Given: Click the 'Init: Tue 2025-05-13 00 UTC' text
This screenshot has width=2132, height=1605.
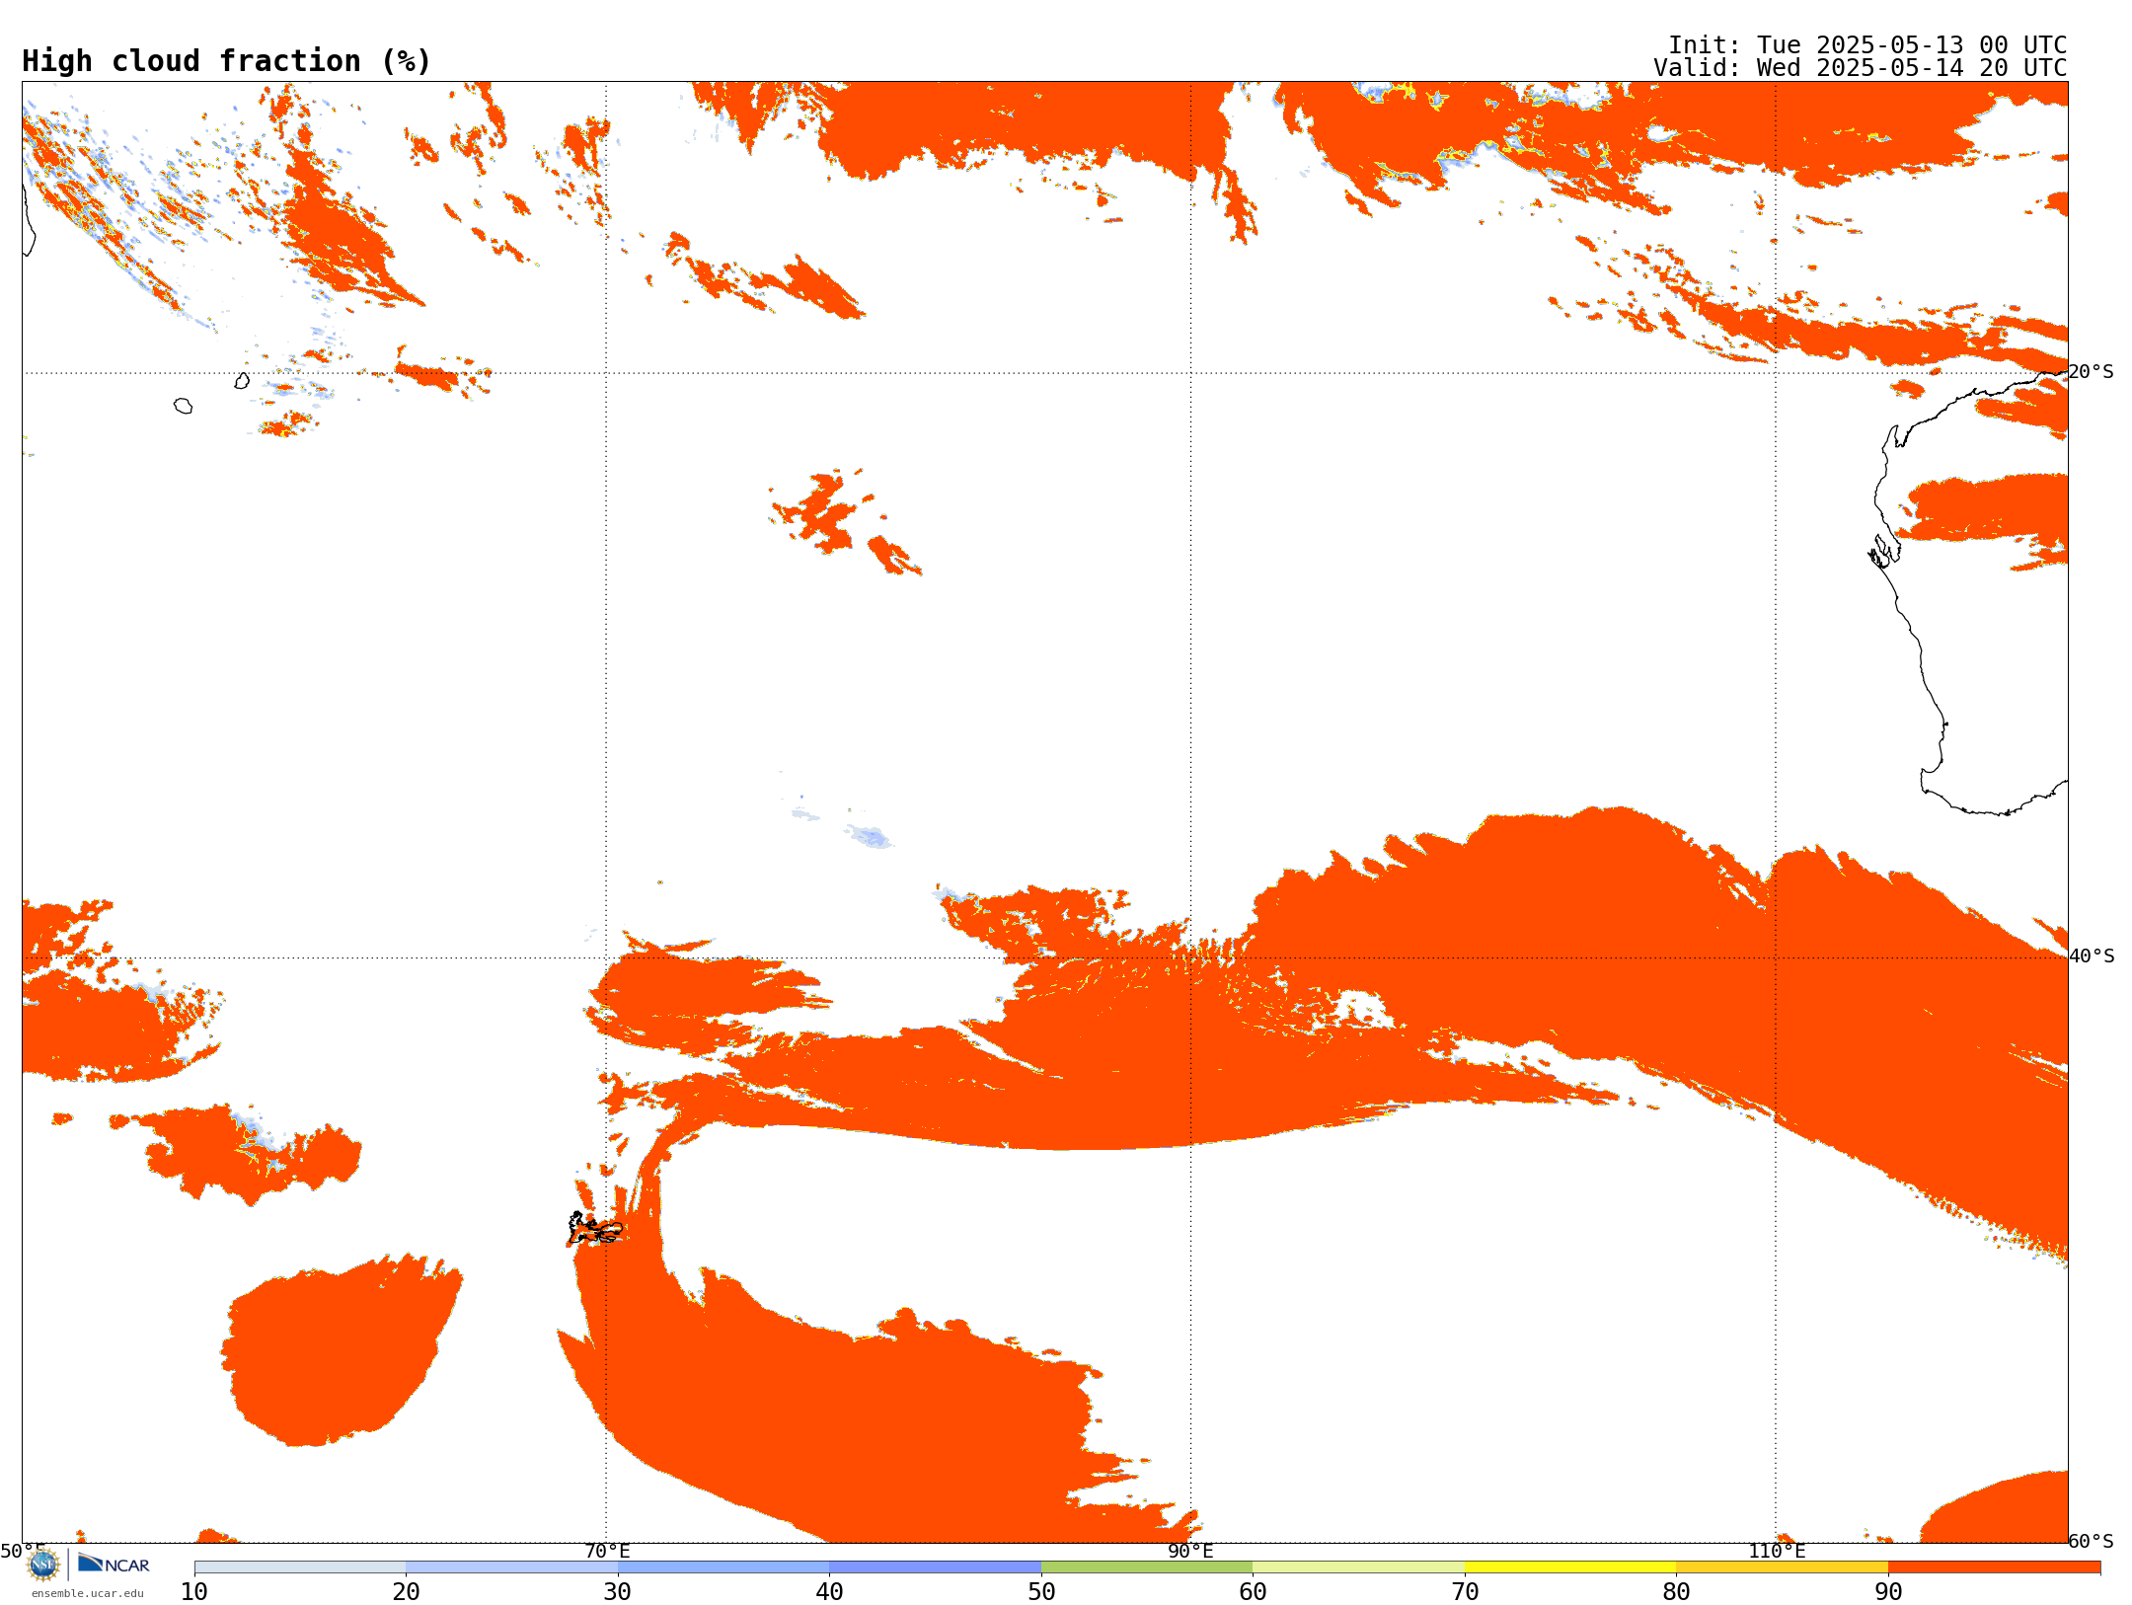Looking at the screenshot, I should (1867, 45).
